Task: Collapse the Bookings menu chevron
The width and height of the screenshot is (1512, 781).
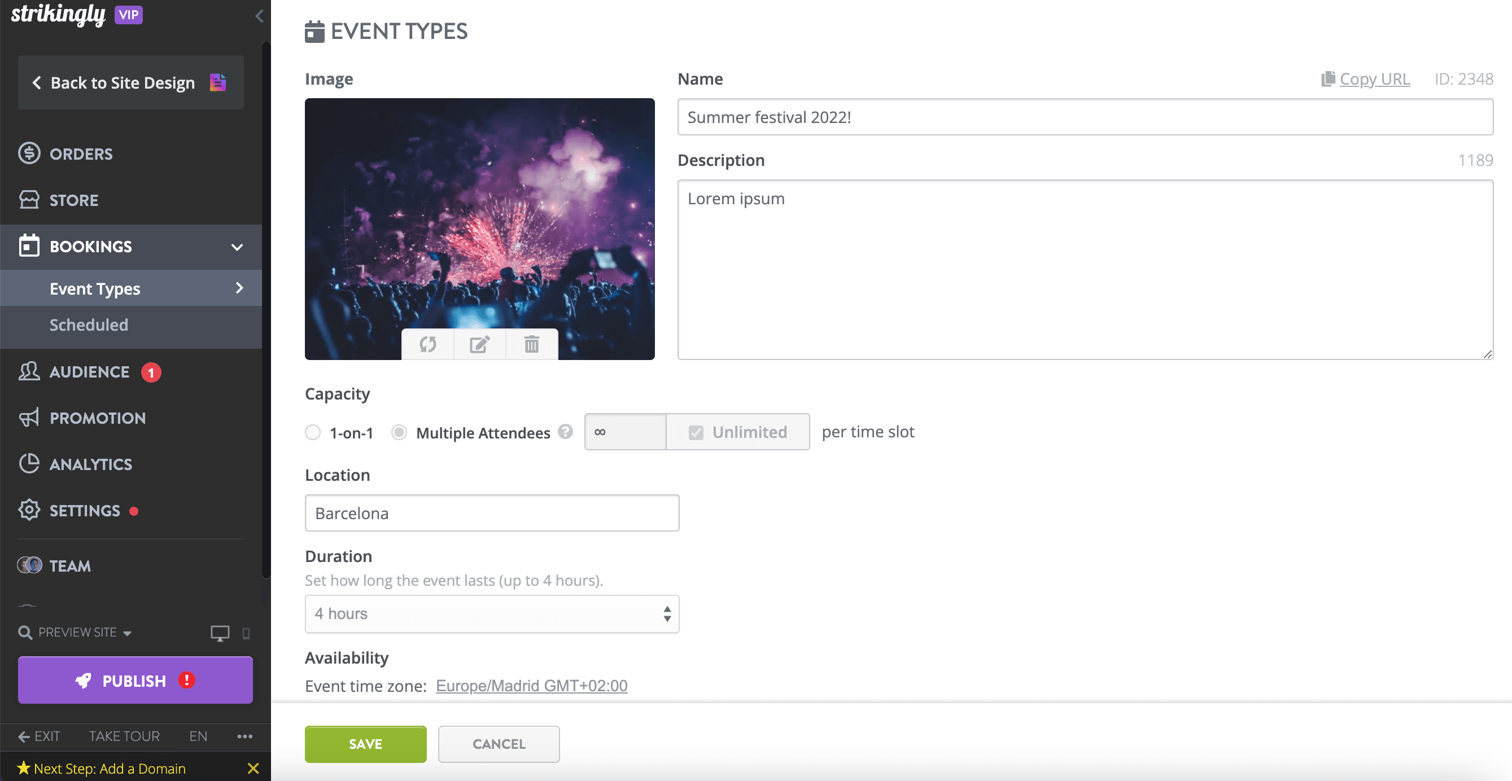Action: point(237,247)
